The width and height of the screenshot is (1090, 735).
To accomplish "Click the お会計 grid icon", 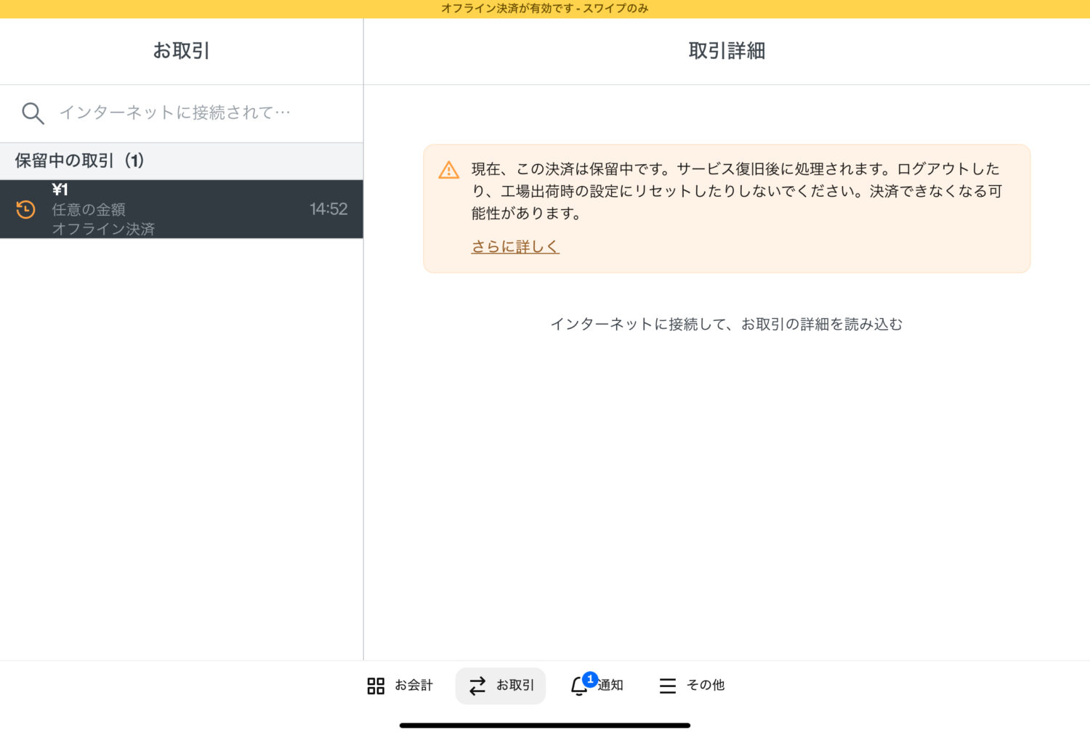I will 376,686.
